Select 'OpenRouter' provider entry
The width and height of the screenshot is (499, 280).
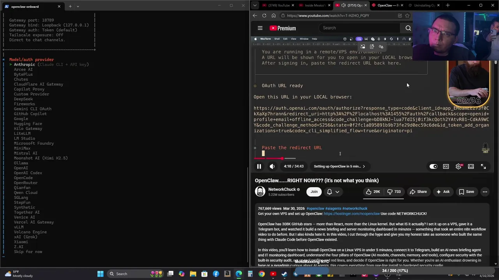(26, 183)
